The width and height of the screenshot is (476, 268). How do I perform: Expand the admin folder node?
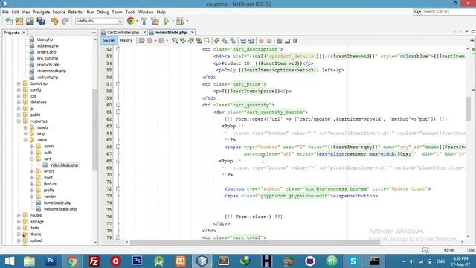[32, 146]
